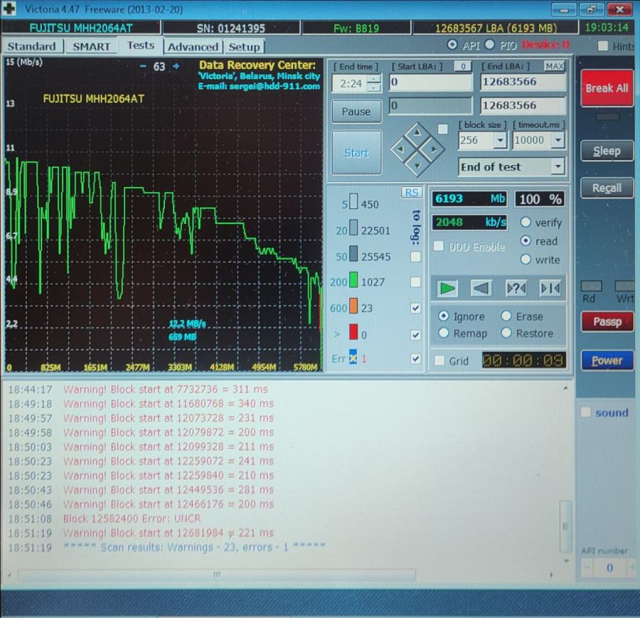
Task: Click the MAX end LBA button
Action: click(x=555, y=66)
